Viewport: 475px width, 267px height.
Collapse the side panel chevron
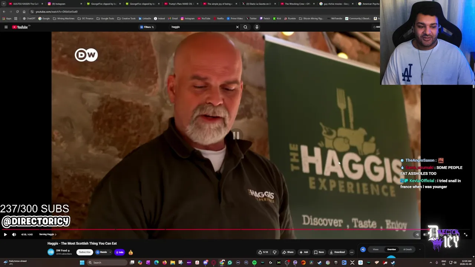point(420,250)
